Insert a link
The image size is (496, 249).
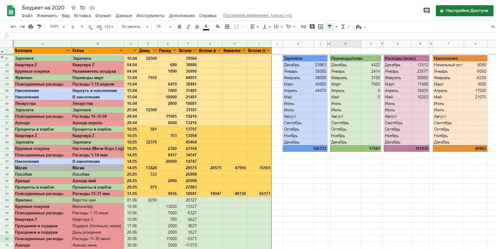(303, 27)
